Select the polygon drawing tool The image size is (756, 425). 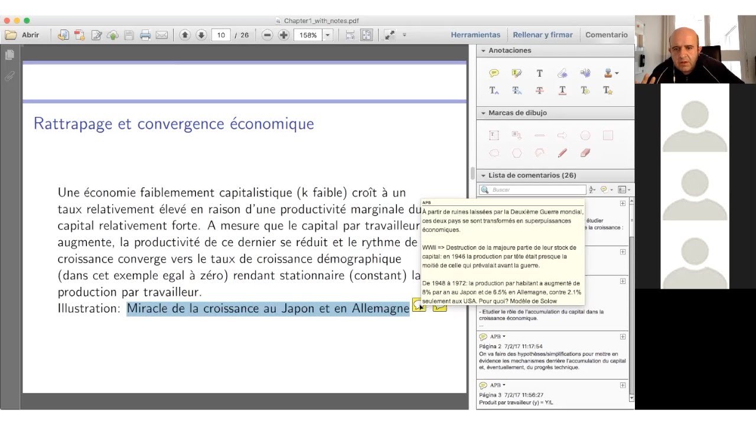tap(517, 153)
